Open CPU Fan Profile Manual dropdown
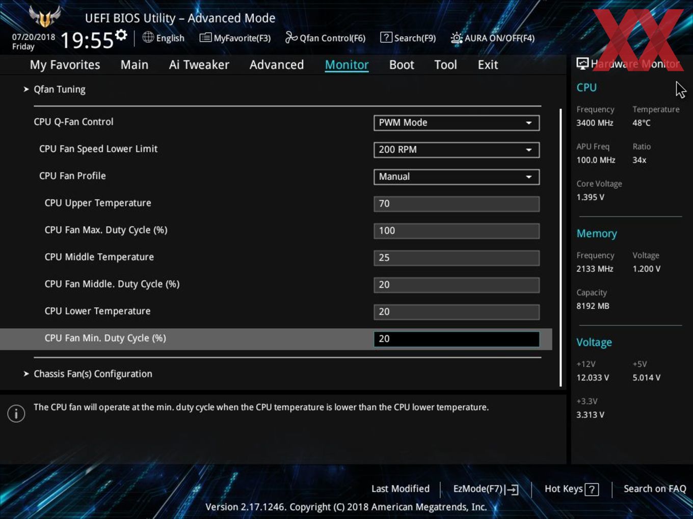693x519 pixels. [457, 177]
